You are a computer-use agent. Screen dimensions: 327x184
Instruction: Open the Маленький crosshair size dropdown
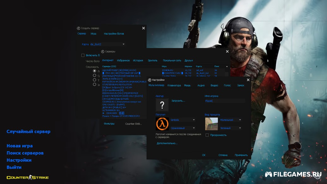point(230,120)
